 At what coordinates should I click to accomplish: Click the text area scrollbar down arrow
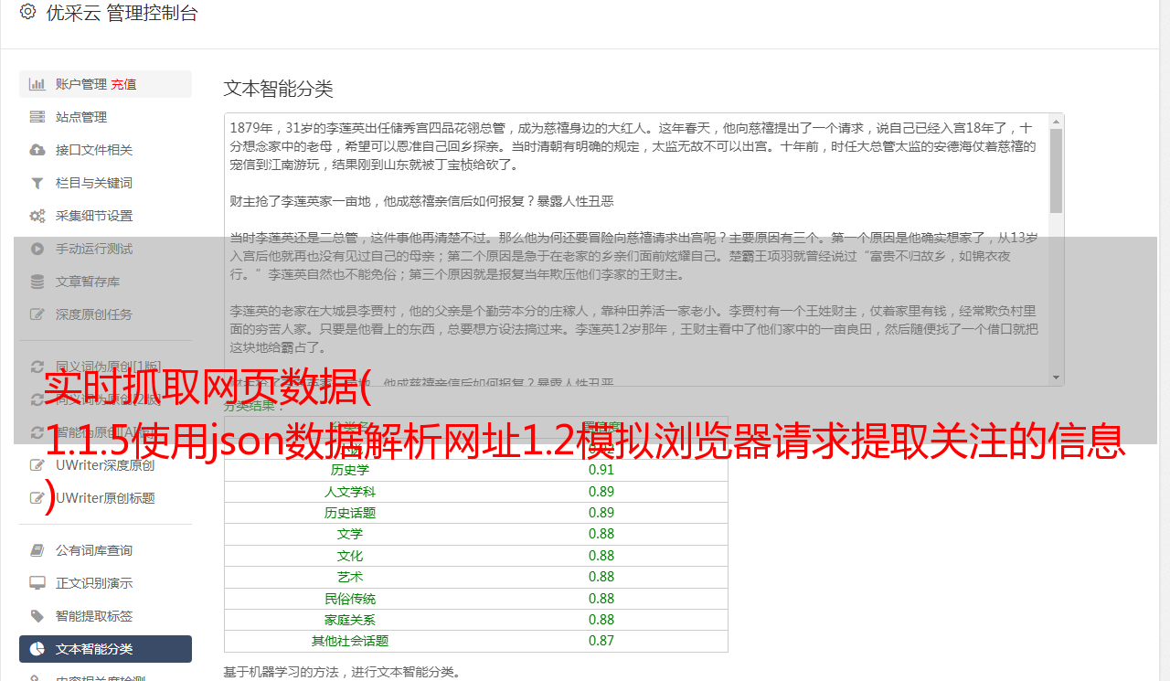tap(1057, 378)
